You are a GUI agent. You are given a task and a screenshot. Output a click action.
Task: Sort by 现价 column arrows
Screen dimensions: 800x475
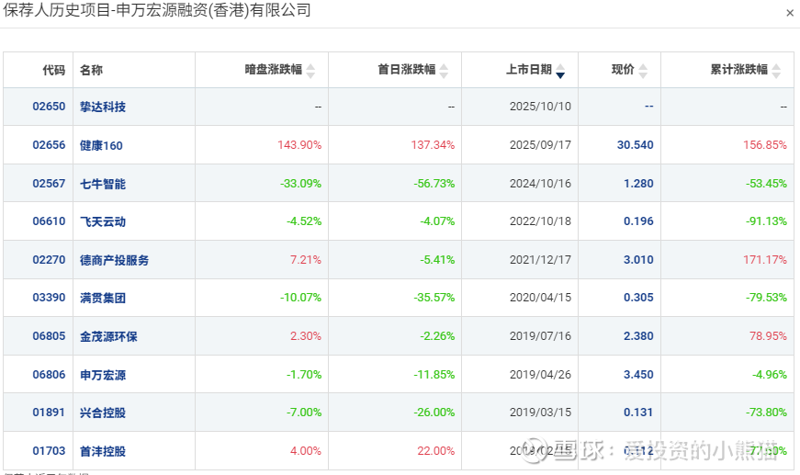tap(643, 71)
